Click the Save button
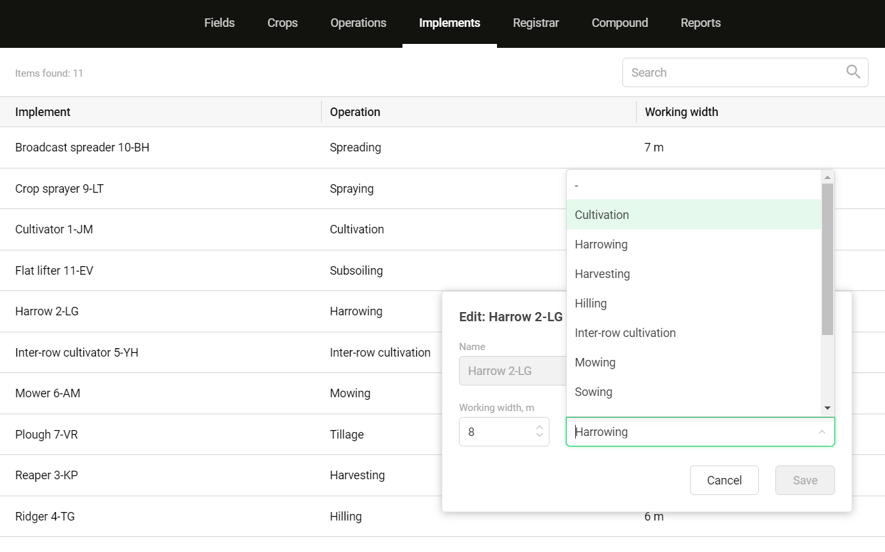885x552 pixels. tap(805, 481)
